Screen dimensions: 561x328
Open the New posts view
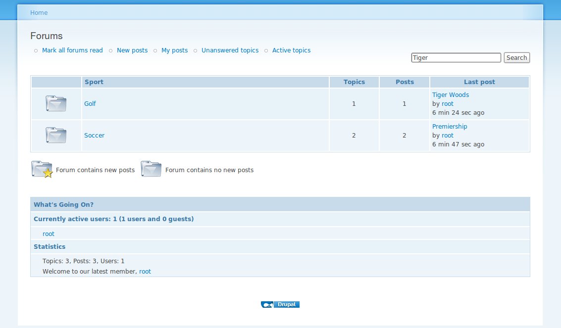point(132,50)
